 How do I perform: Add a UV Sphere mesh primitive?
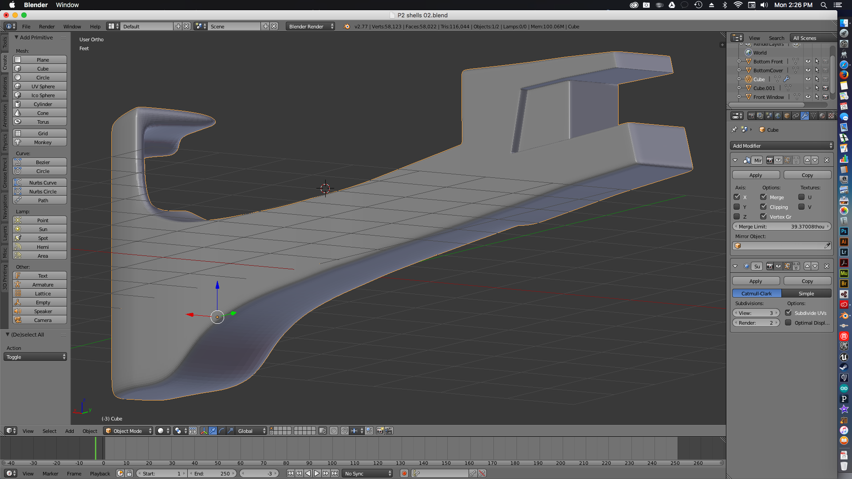[x=40, y=86]
